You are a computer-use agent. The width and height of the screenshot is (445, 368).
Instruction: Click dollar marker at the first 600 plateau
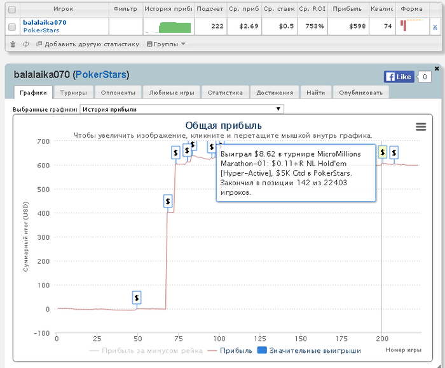175,153
